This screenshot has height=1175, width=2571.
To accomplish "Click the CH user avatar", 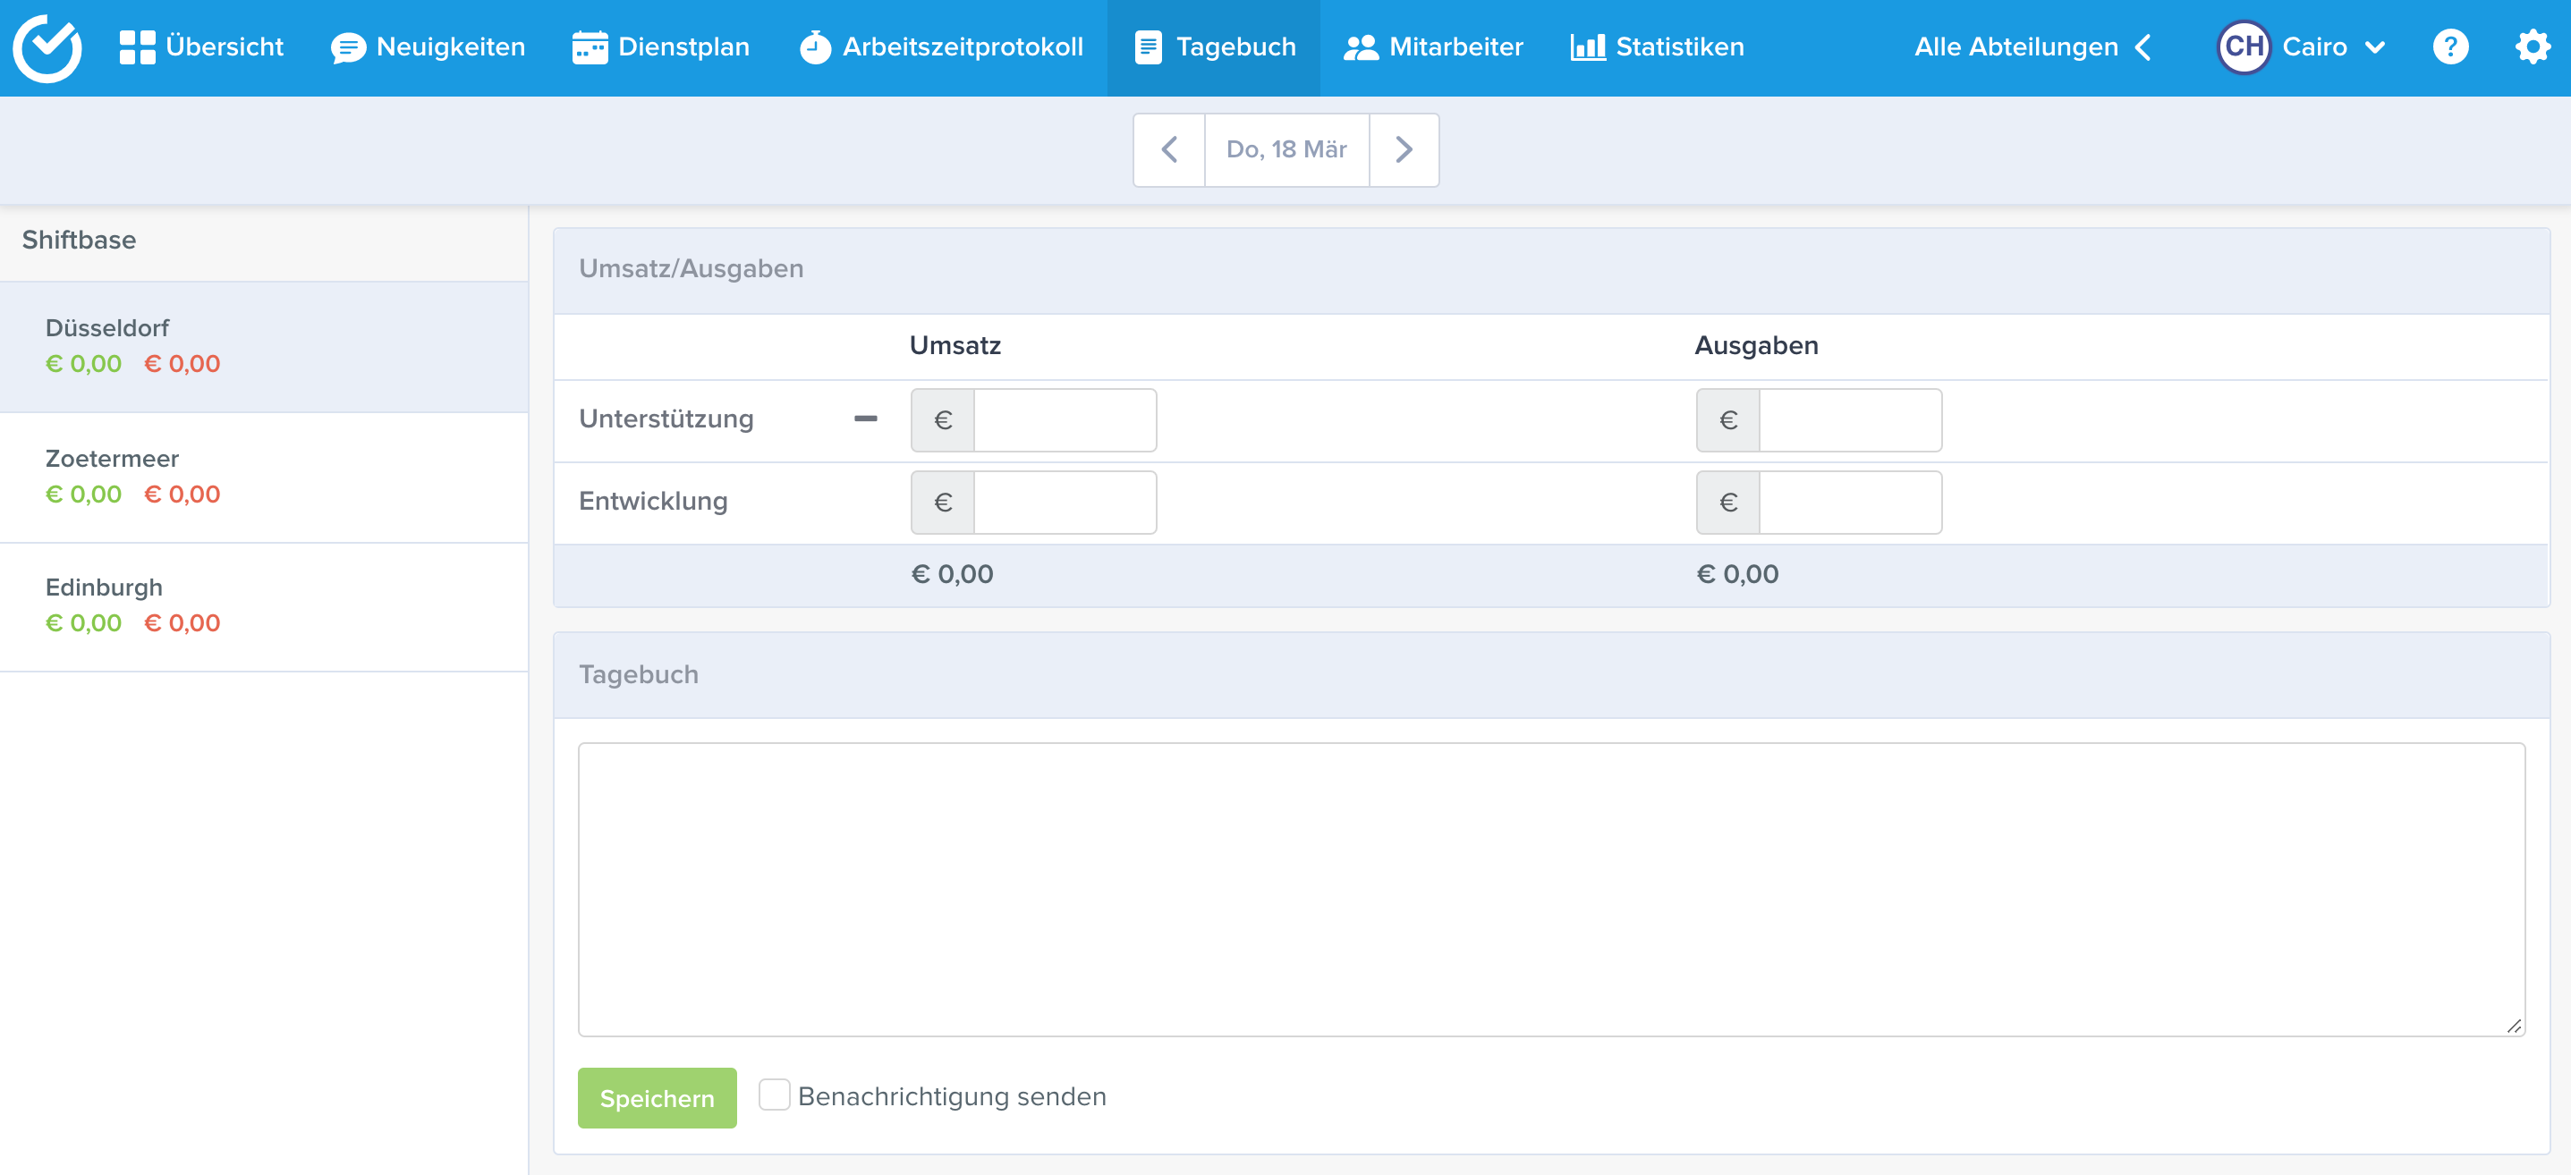I will 2244,46.
